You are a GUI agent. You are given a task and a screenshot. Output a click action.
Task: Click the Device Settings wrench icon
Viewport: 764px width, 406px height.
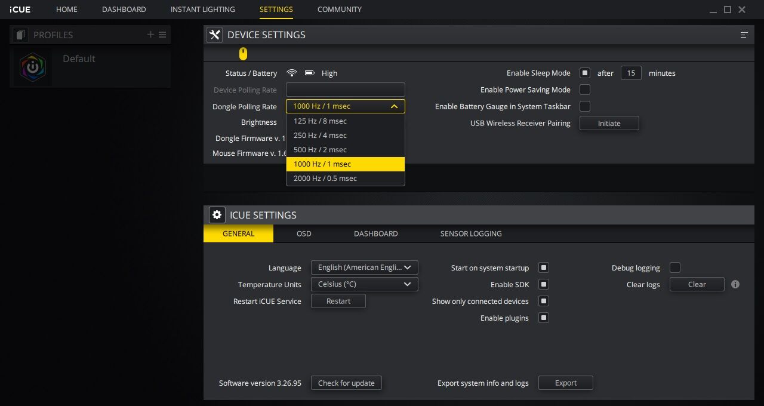point(214,35)
